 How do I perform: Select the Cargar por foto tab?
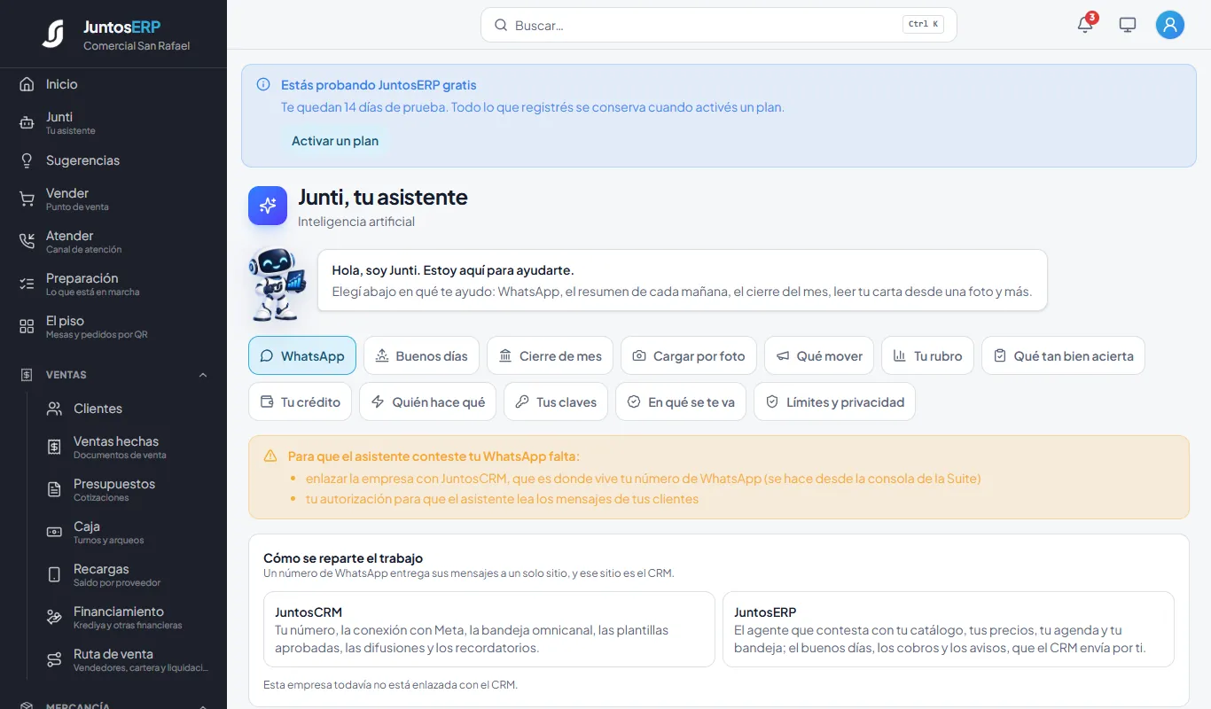click(689, 355)
